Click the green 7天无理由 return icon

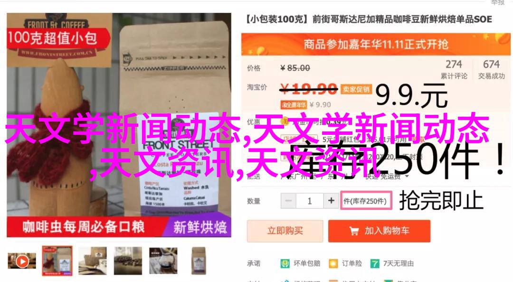pos(375,263)
